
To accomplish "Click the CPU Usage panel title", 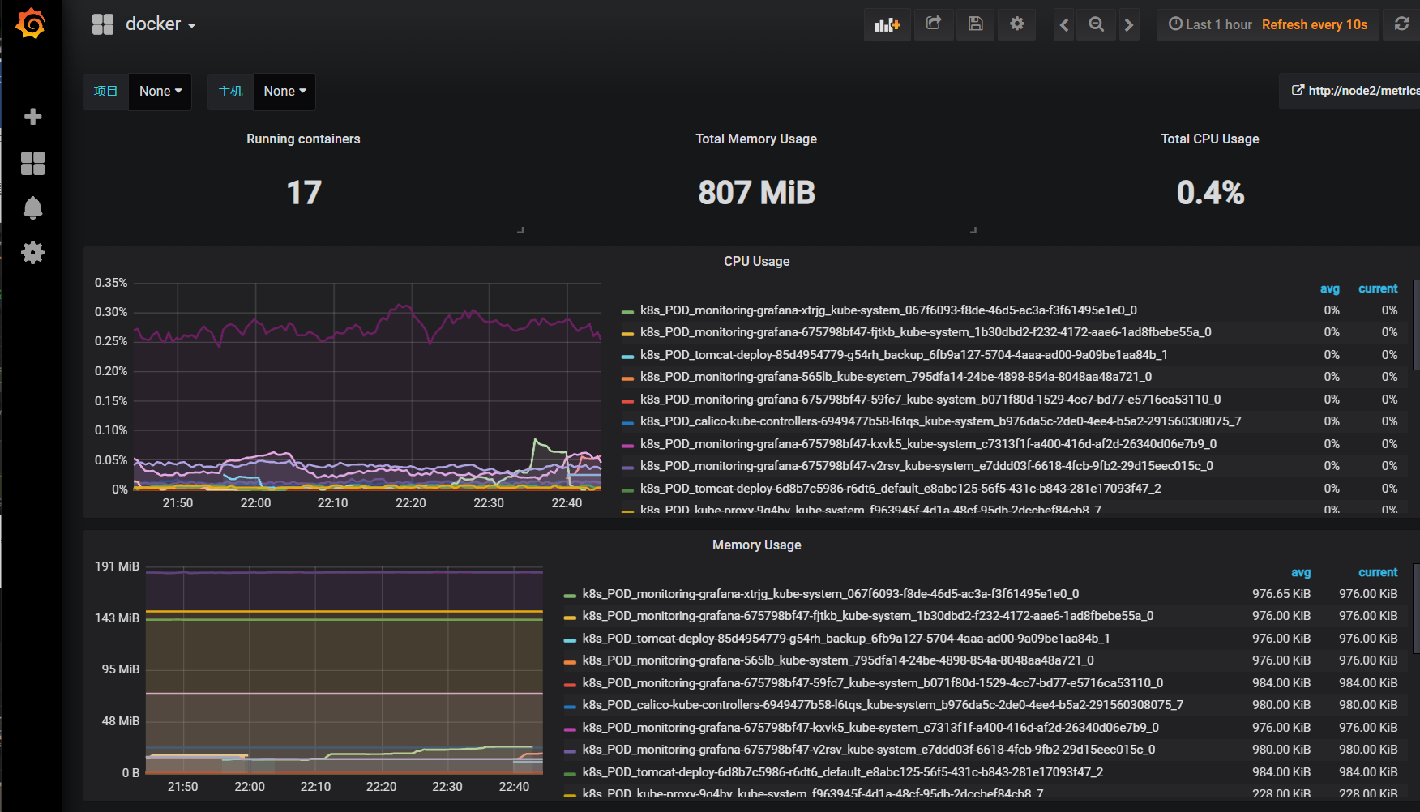I will click(x=756, y=262).
